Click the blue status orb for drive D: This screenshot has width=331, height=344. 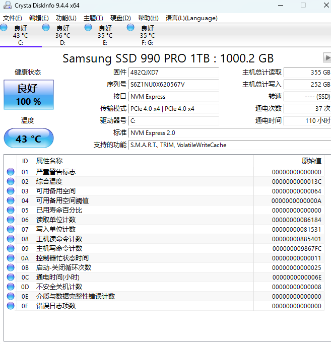coord(46,27)
